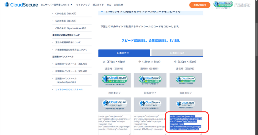Click code textarea for ss_170-66.js script

pyautogui.click(x=115, y=125)
